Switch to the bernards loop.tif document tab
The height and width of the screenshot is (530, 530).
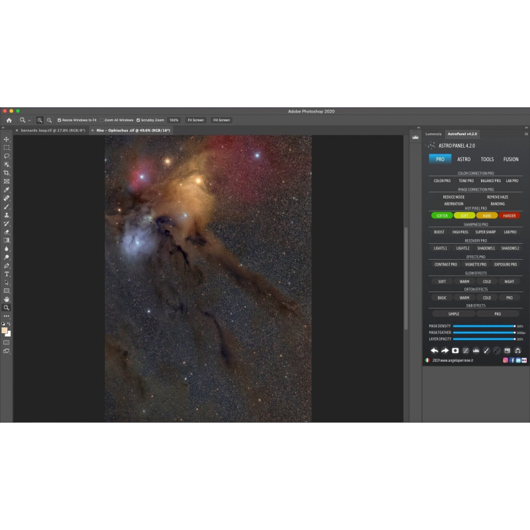[x=46, y=131]
